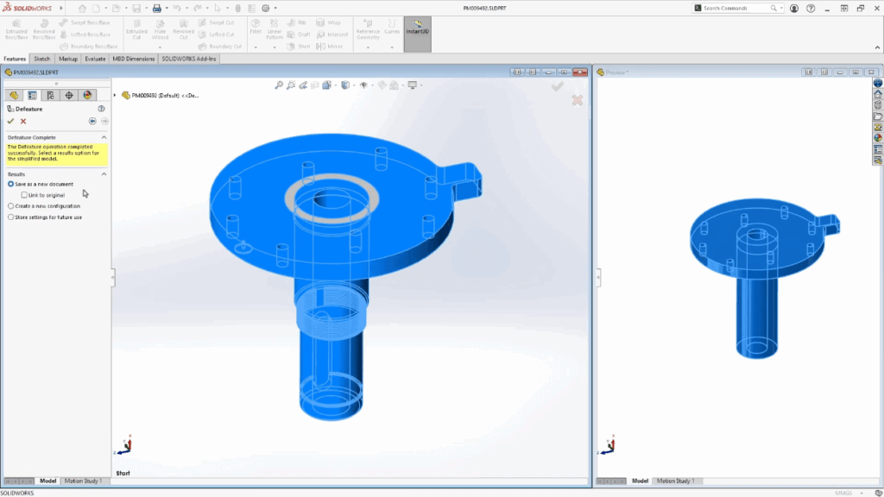Choose Create a new configuration option
The height and width of the screenshot is (497, 884).
point(10,205)
